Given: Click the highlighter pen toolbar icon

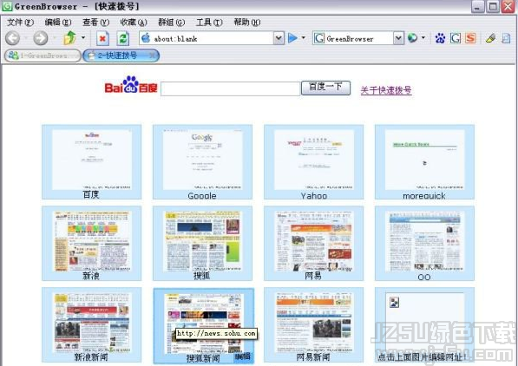Looking at the screenshot, I should pyautogui.click(x=490, y=38).
